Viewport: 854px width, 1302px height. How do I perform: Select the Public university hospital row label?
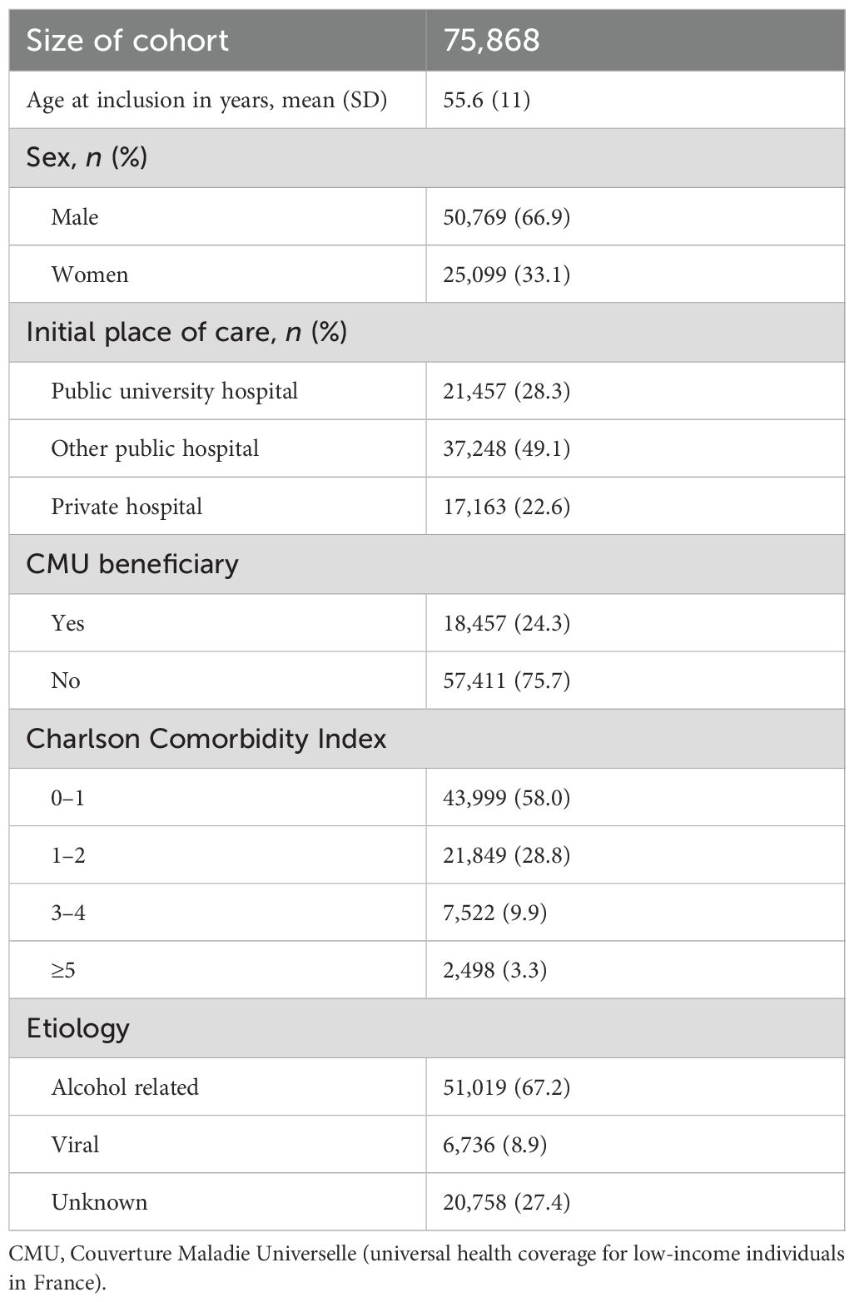pos(174,391)
